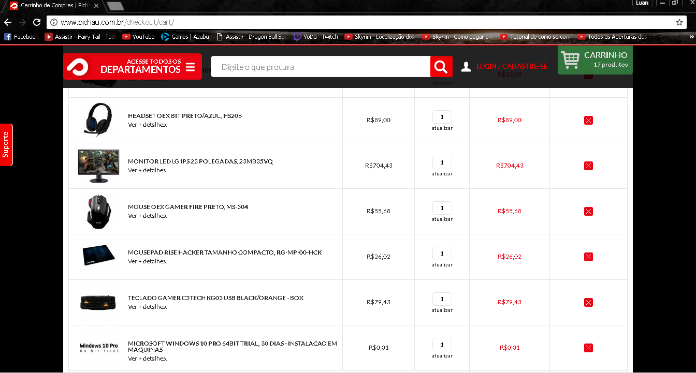Viewport: 696px width, 373px height.
Task: Select the Carrinho de Compras browser tab
Action: [54, 5]
